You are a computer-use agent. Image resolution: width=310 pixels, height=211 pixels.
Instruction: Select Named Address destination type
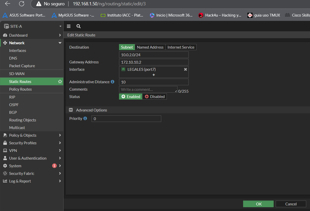point(150,47)
